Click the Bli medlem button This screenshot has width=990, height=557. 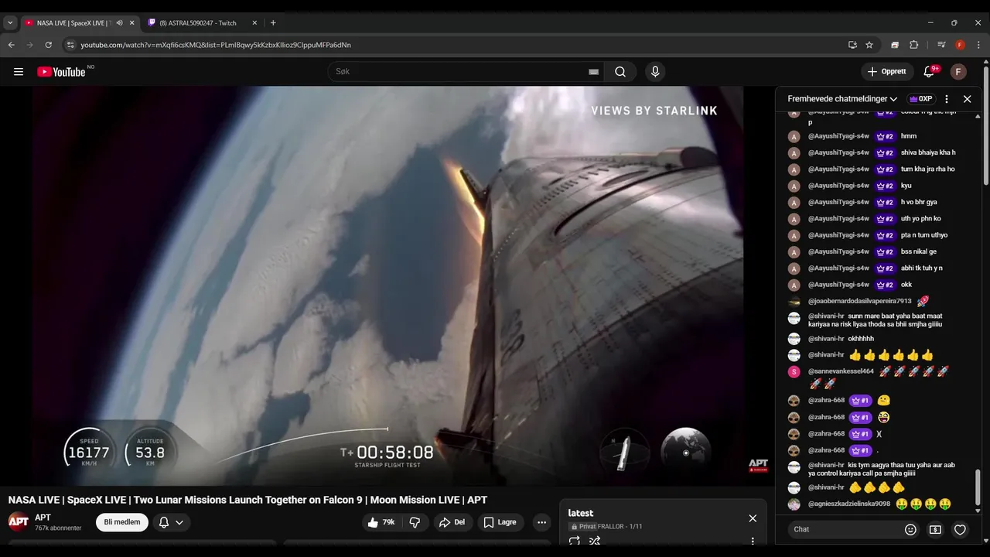(x=122, y=522)
